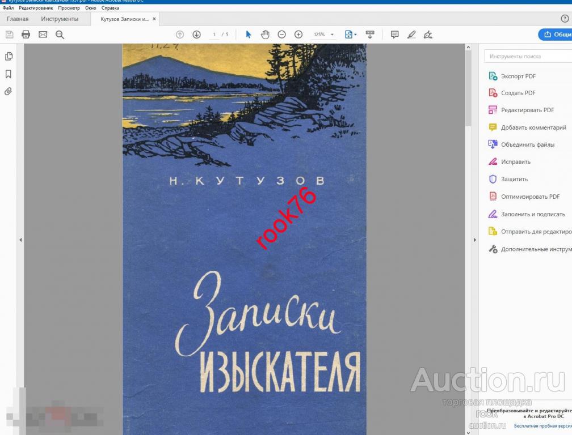Add a sticky note comment
Image resolution: width=572 pixels, height=435 pixels.
point(394,35)
